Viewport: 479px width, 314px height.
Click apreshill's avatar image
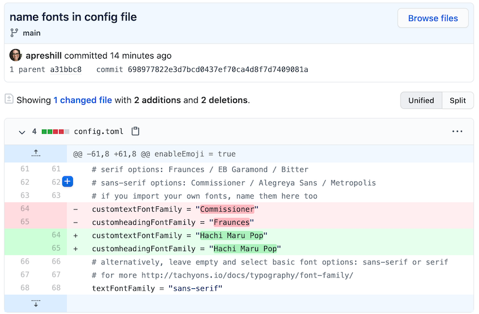(x=16, y=56)
